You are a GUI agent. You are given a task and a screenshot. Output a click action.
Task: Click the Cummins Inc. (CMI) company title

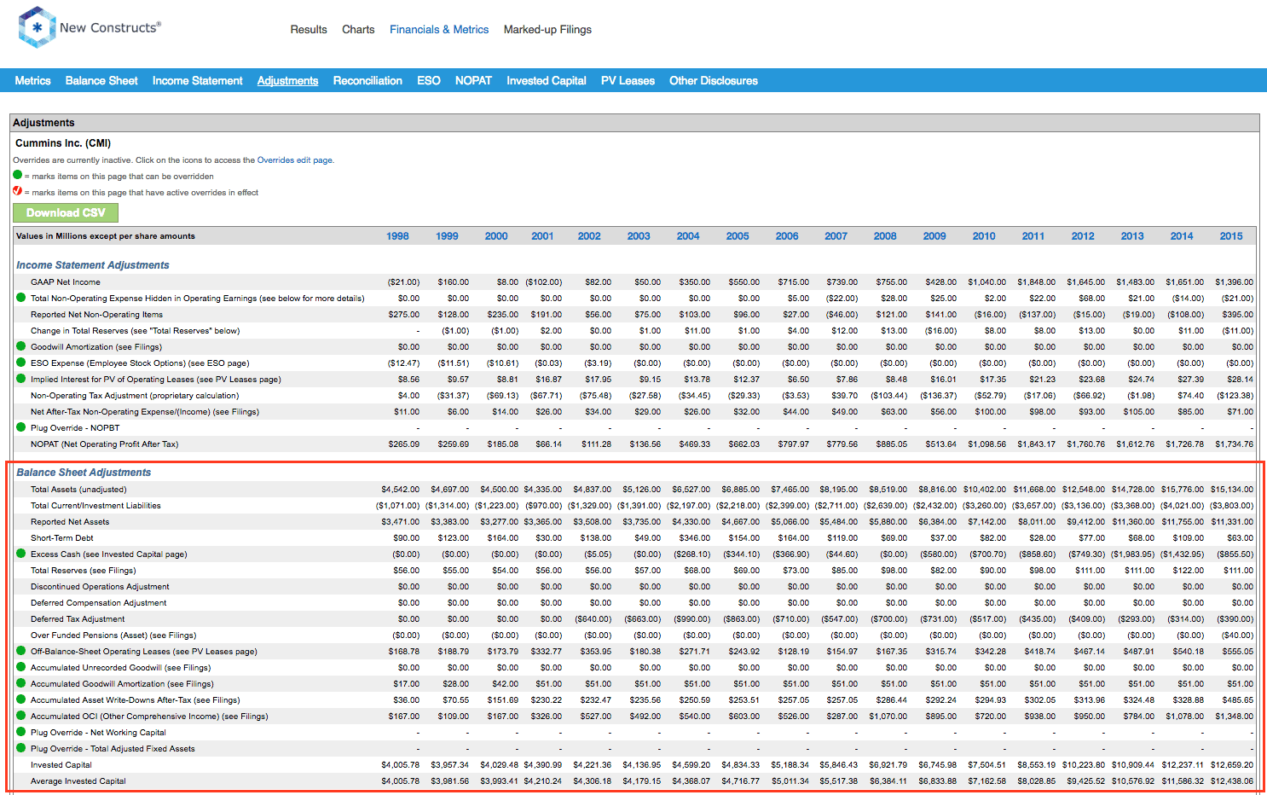(63, 143)
